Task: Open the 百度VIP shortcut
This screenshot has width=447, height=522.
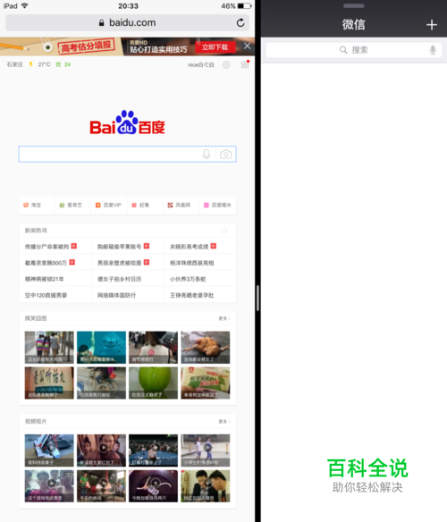Action: click(x=109, y=205)
